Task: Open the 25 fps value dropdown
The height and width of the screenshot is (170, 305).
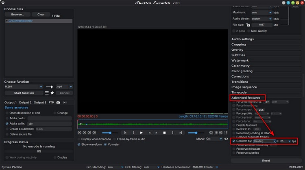Action: (x=285, y=141)
